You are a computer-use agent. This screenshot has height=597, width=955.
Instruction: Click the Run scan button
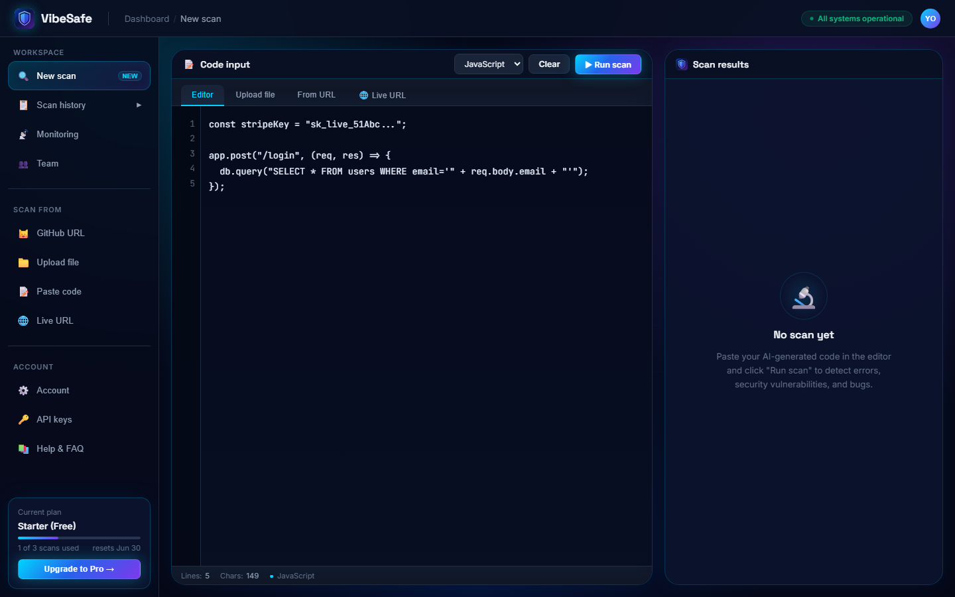point(608,64)
